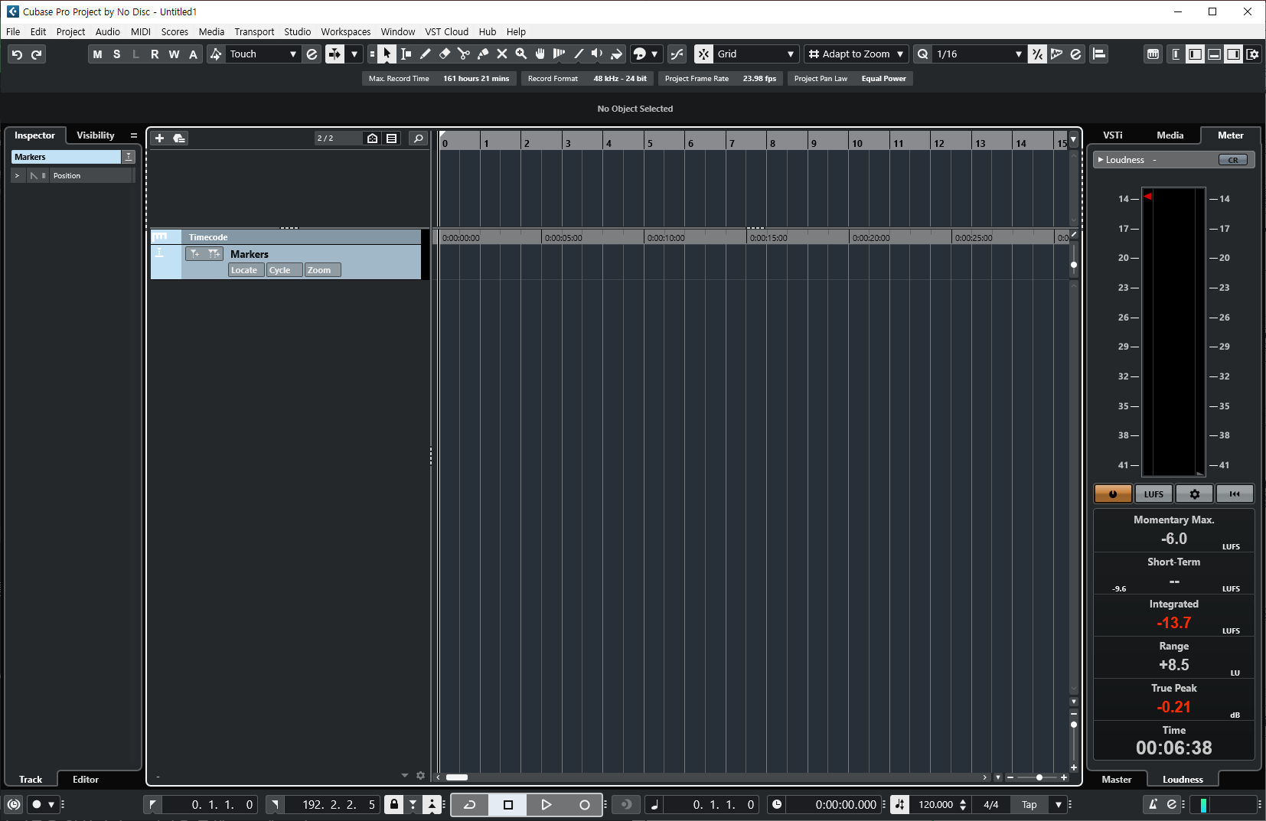Screen dimensions: 1266x821
Task: Expand the Loudness meter header triangle
Action: (1101, 160)
